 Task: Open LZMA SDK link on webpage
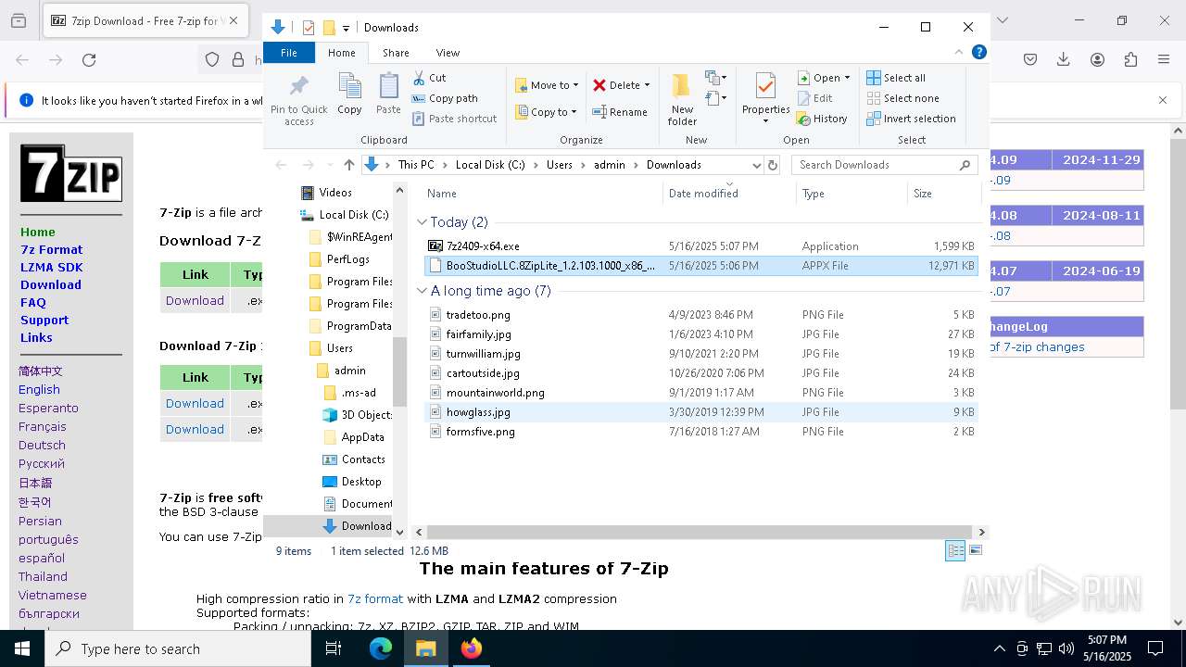[x=51, y=267]
